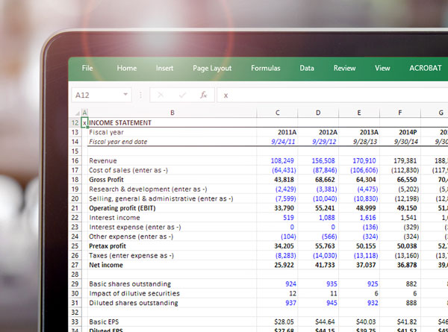Select the EBIT value 49,150

tap(400, 208)
